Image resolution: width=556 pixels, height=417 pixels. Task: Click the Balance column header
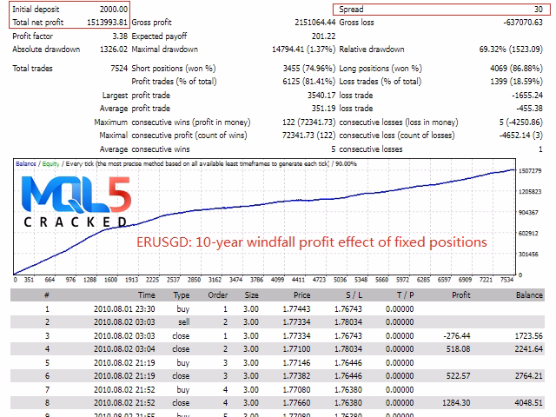point(528,295)
